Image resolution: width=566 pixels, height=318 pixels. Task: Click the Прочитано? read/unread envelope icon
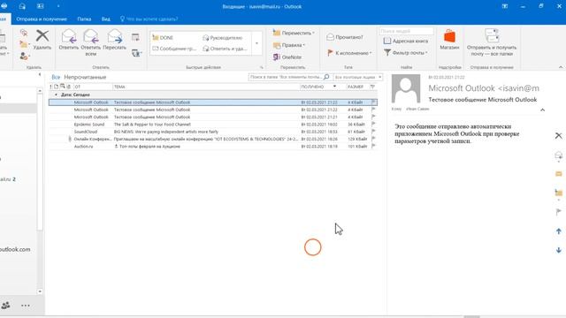[x=330, y=37]
